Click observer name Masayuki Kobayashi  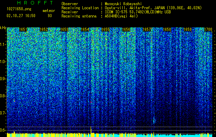coord(123,4)
